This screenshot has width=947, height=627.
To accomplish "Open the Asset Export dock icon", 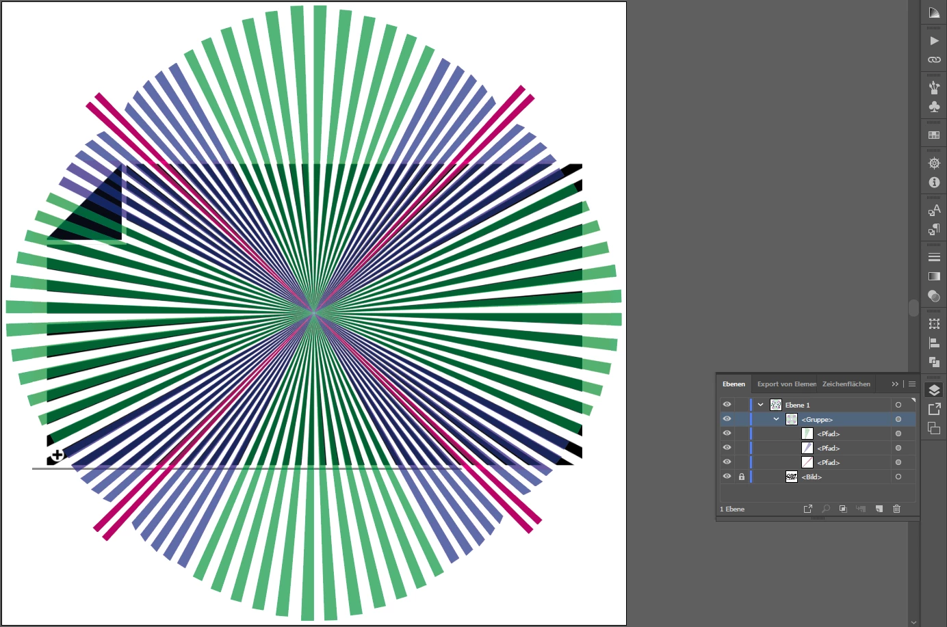I will pyautogui.click(x=934, y=409).
